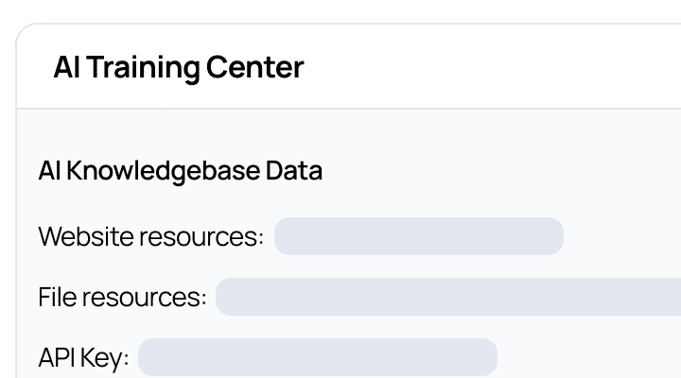Select the AI Knowledgebase Data heading

[x=180, y=171]
